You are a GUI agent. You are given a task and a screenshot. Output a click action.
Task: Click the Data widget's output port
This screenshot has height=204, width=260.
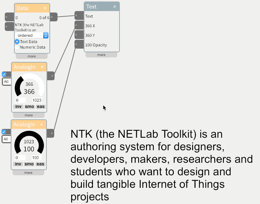pos(53,17)
